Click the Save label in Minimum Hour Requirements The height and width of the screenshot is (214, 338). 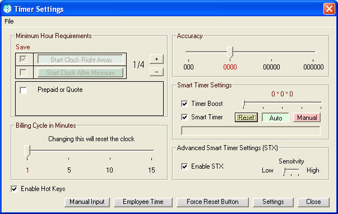tap(23, 47)
